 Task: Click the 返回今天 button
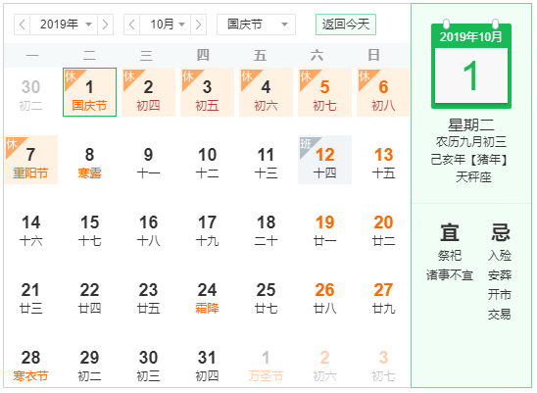tap(346, 25)
